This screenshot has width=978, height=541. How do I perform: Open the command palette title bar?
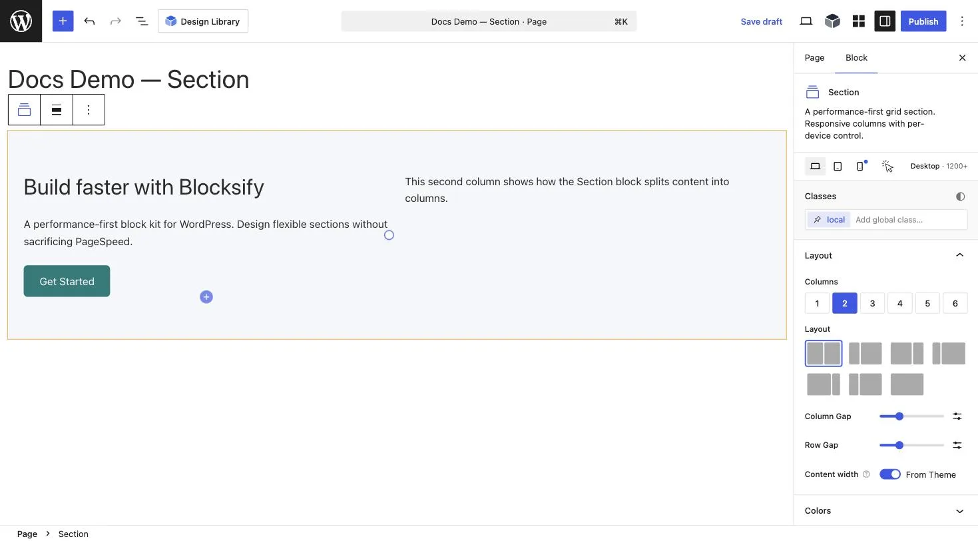489,21
